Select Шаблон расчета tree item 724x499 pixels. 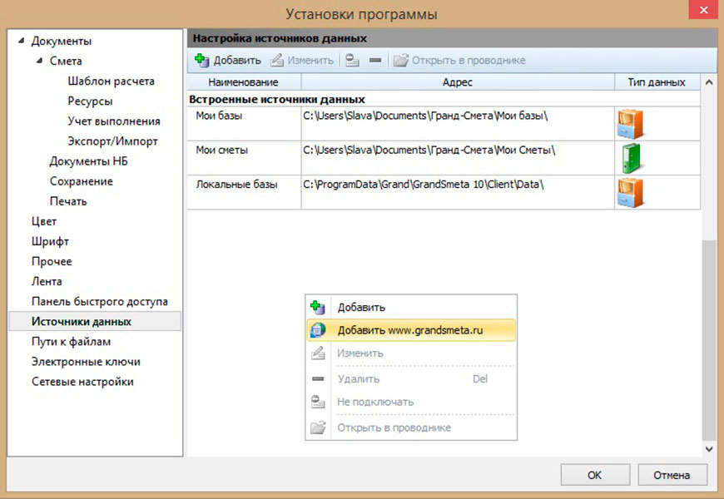(x=111, y=81)
